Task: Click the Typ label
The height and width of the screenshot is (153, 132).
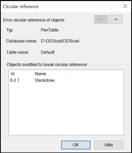Action: pyautogui.click(x=10, y=30)
